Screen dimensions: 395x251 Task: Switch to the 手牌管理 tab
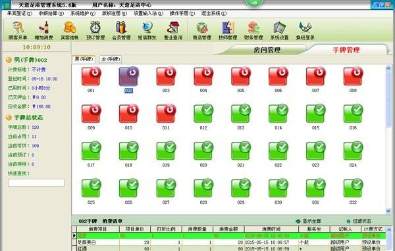(346, 50)
